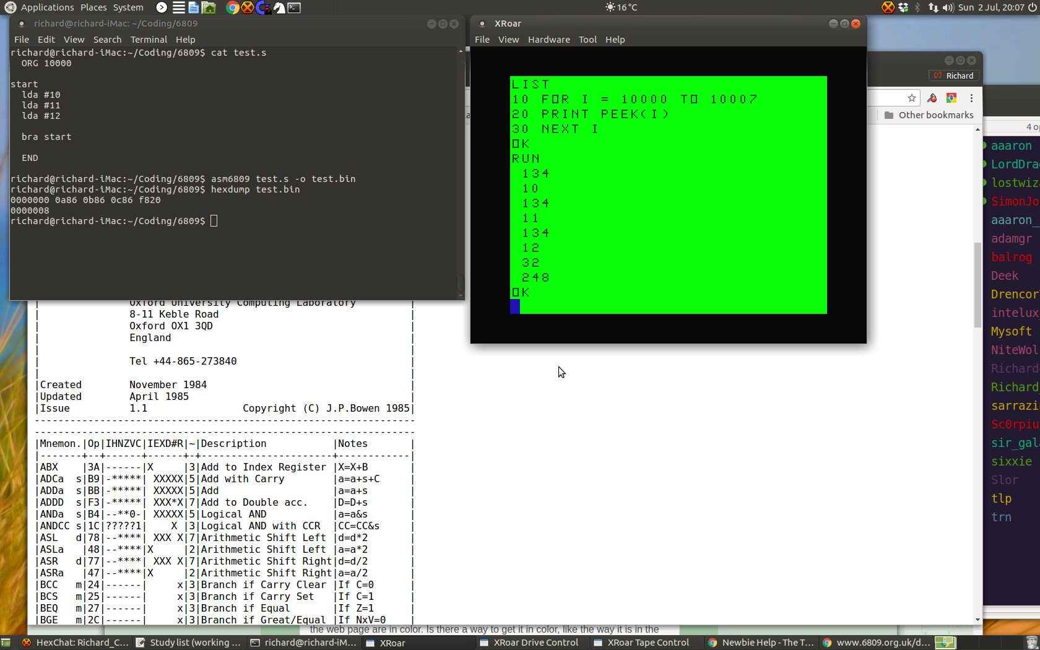Click the white circle arrow launcher icon
1040x650 pixels.
(162, 7)
